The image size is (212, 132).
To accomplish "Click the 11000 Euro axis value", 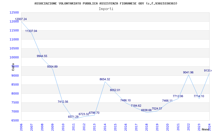I will 14,39.
